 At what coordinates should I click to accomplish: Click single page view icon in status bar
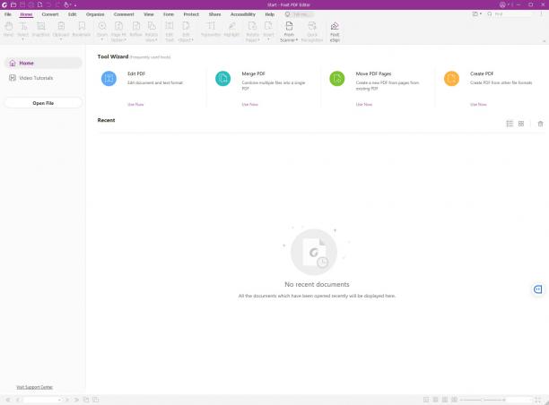(426, 400)
